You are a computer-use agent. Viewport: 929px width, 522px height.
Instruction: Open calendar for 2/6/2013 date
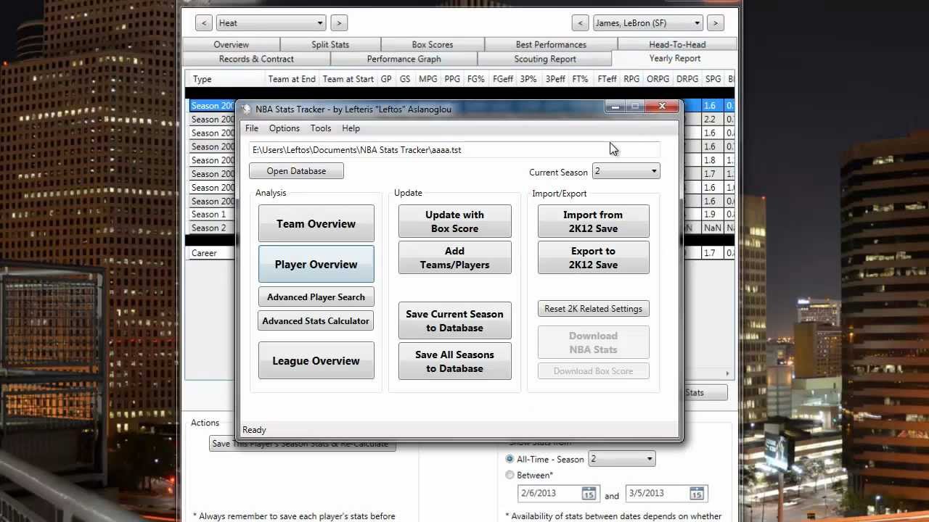[x=589, y=494]
